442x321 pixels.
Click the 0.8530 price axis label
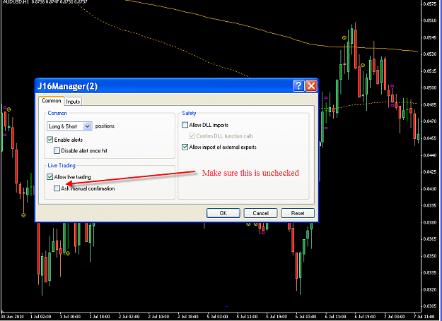pyautogui.click(x=430, y=54)
